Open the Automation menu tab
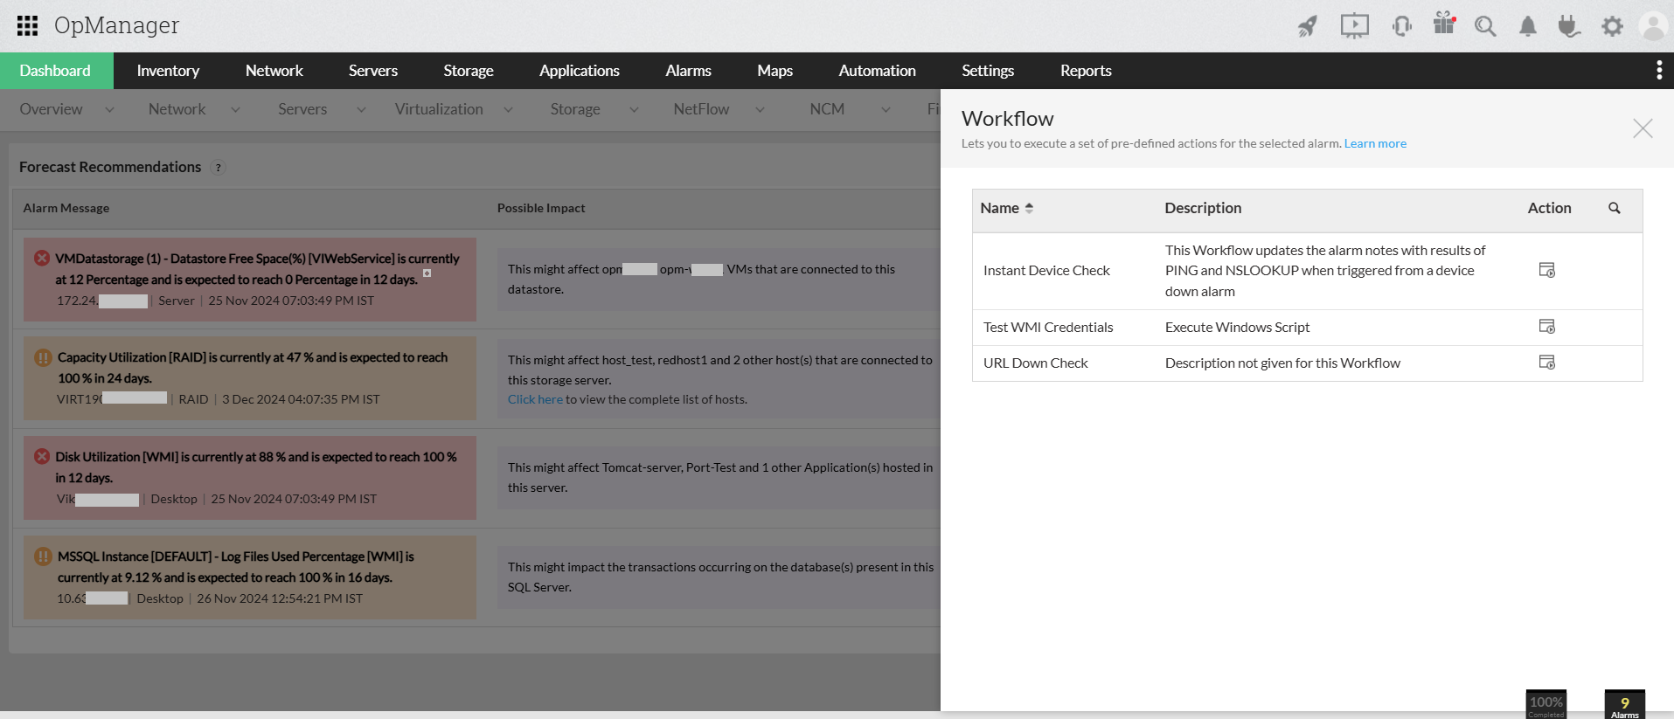The image size is (1674, 719). point(877,71)
